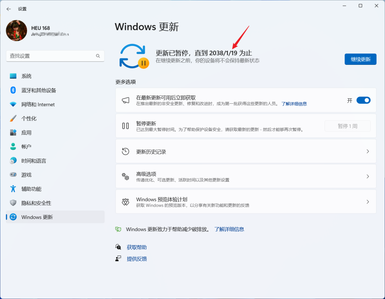Click the back arrow in the title bar
Image resolution: width=385 pixels, height=299 pixels.
(x=9, y=9)
